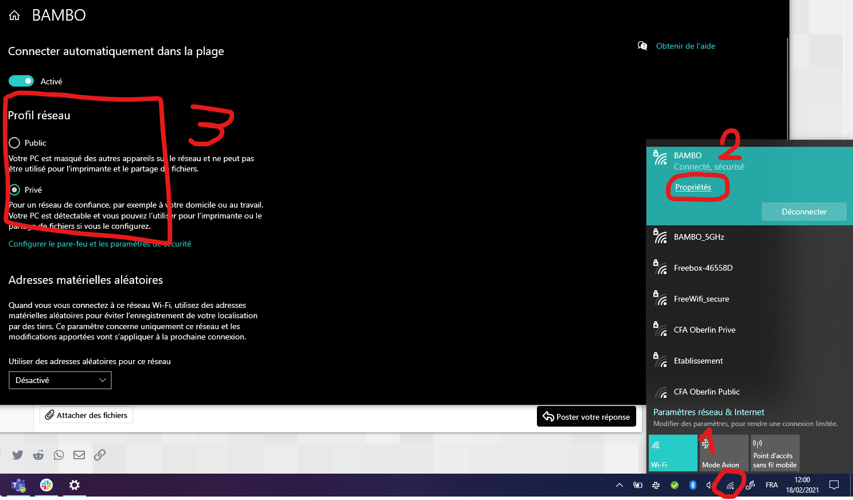The height and width of the screenshot is (500, 853).
Task: Click the Poster votre réponse button
Action: [x=586, y=417]
